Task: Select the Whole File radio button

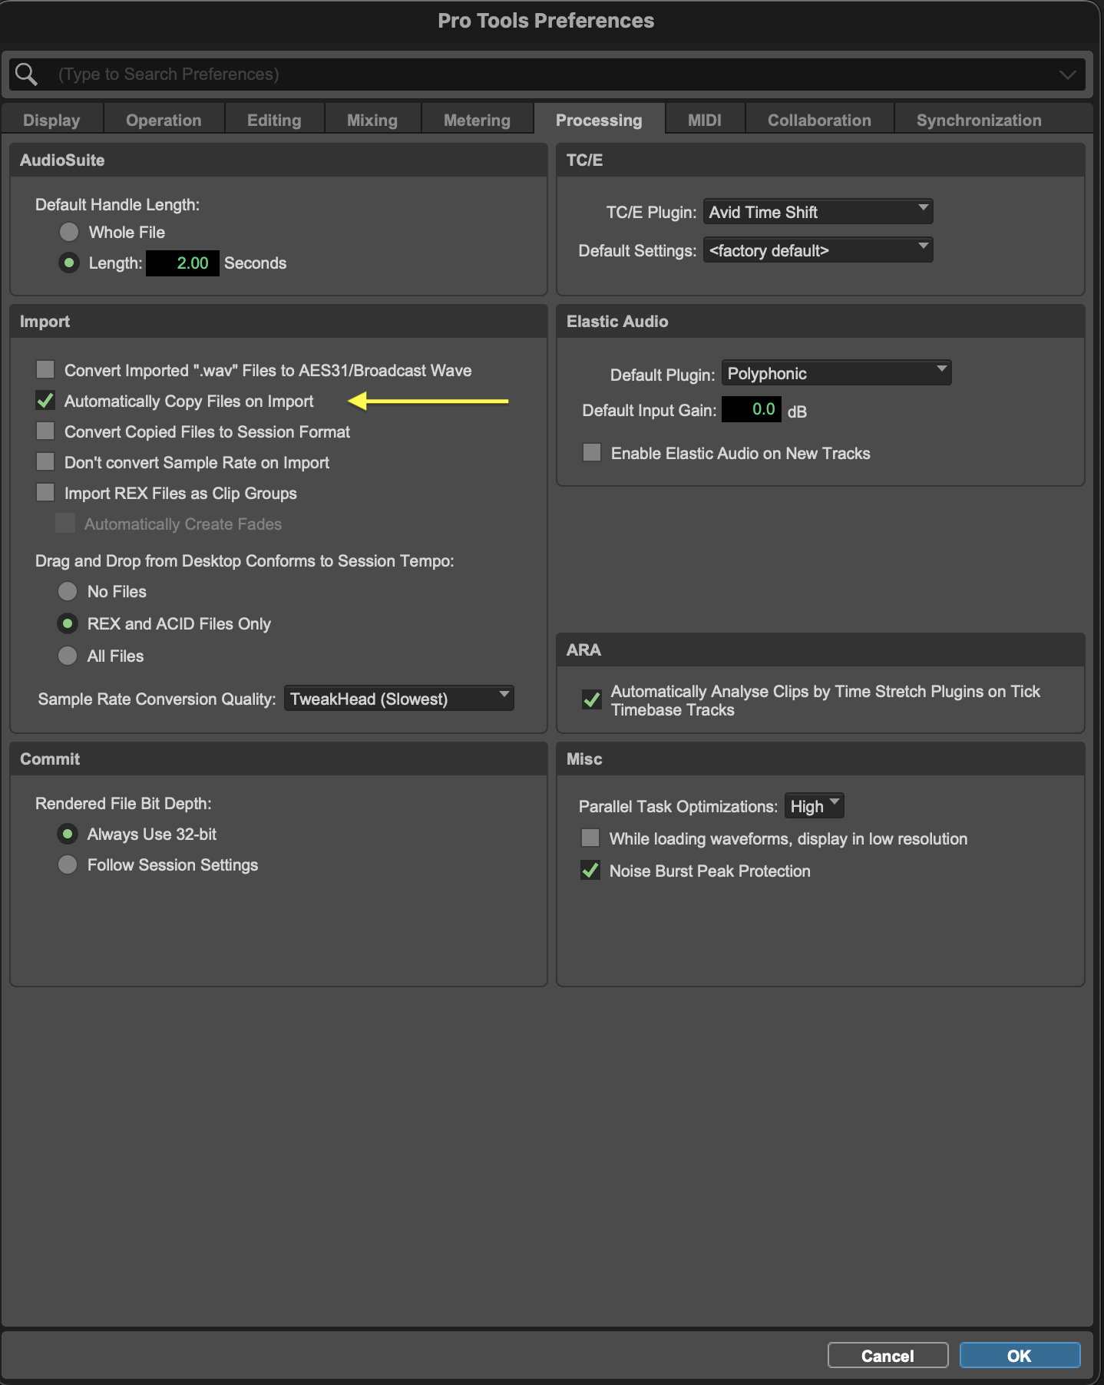Action: pos(69,232)
